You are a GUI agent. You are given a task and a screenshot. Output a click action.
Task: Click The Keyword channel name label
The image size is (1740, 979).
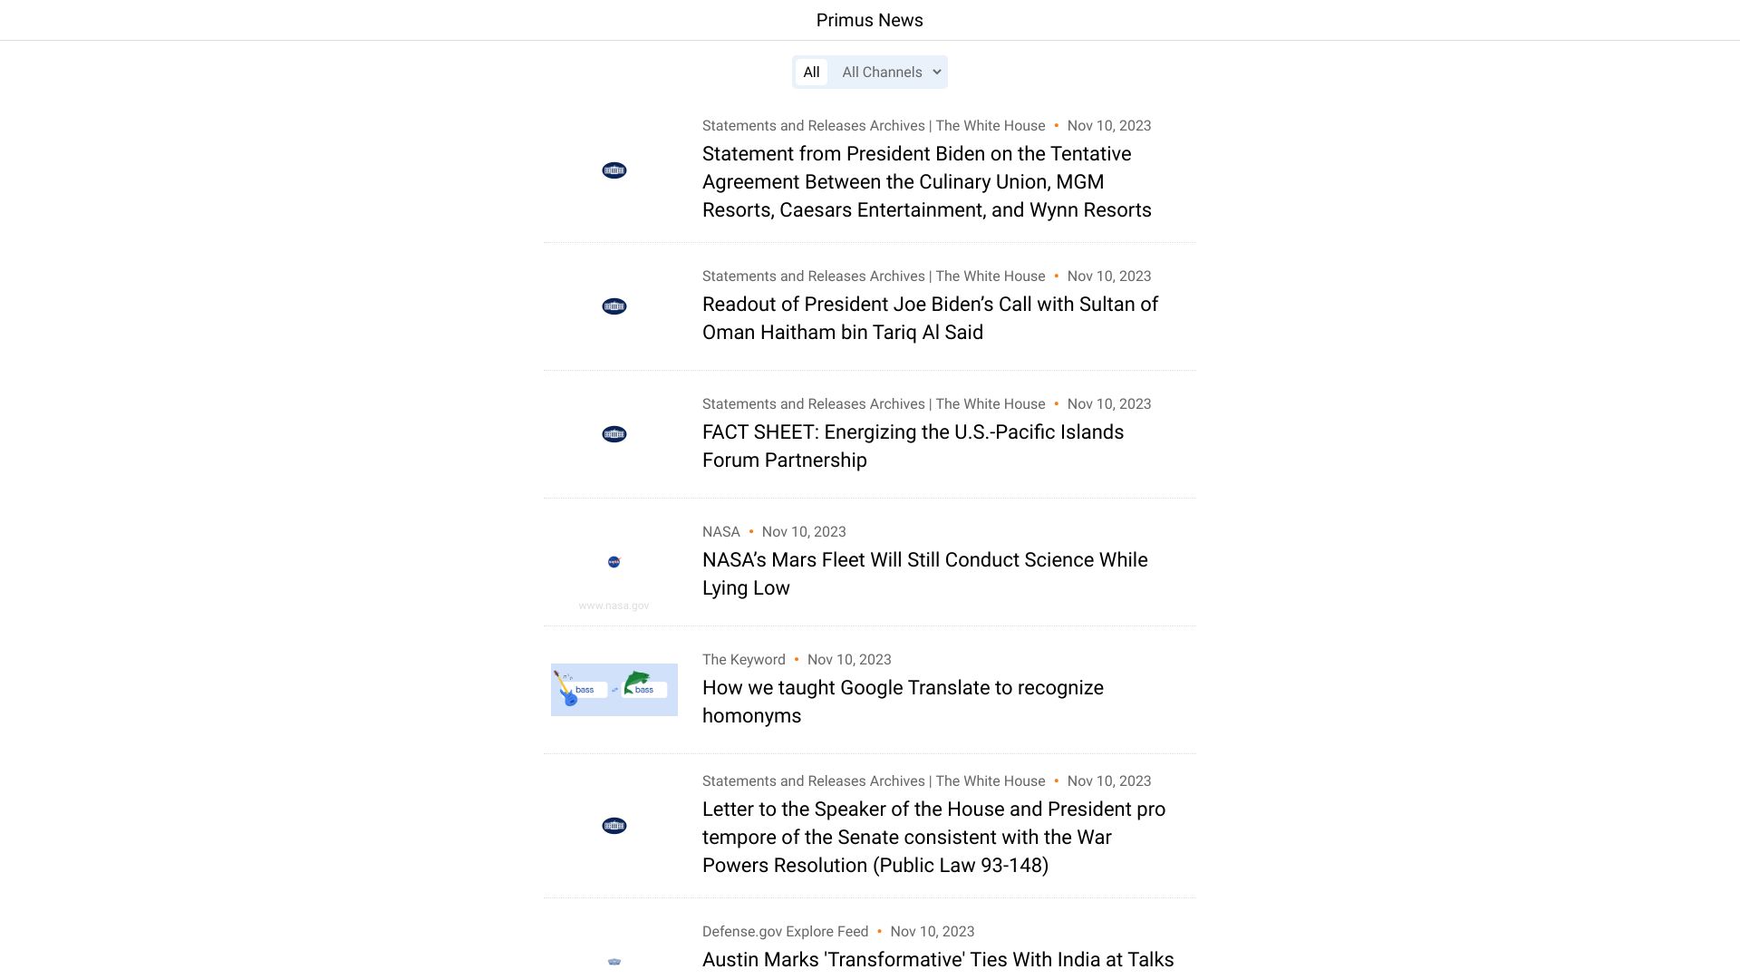coord(743,660)
